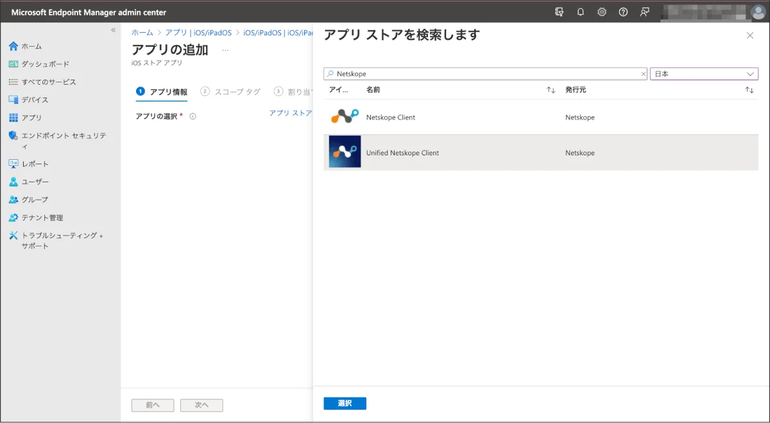This screenshot has height=423, width=770.
Task: Open the notifications bell icon
Action: (581, 12)
